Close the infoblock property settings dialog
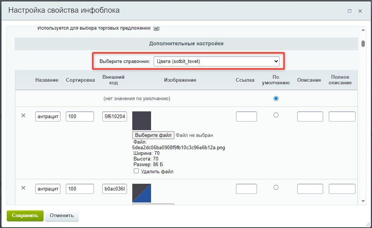This screenshot has height=228, width=372. (360, 11)
